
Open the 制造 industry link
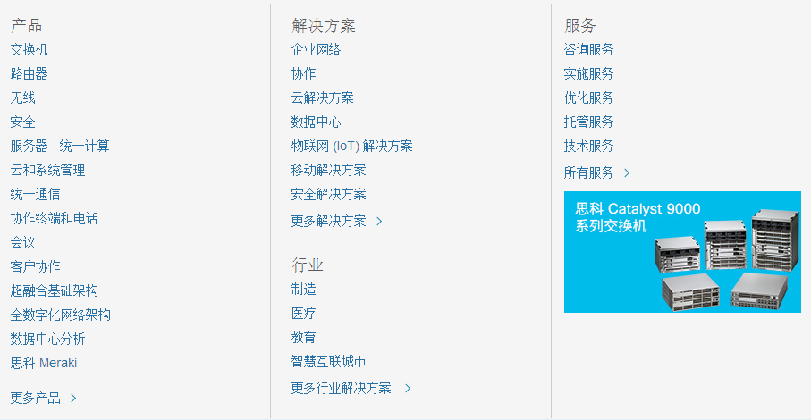[x=303, y=289]
